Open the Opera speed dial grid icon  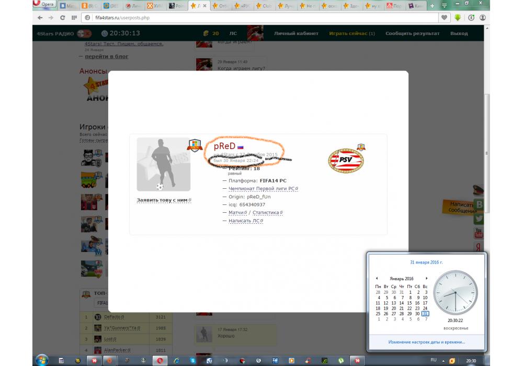click(x=74, y=17)
